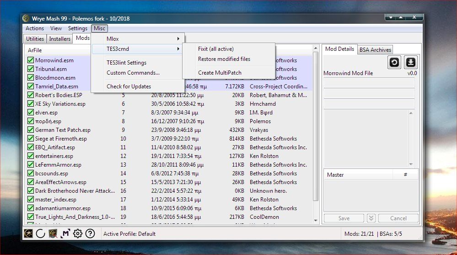This screenshot has height=255, width=457.
Task: Click the circular refresh icon in status bar
Action: (x=40, y=233)
